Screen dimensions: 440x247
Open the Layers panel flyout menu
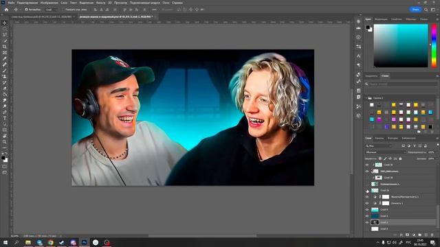pyautogui.click(x=437, y=138)
